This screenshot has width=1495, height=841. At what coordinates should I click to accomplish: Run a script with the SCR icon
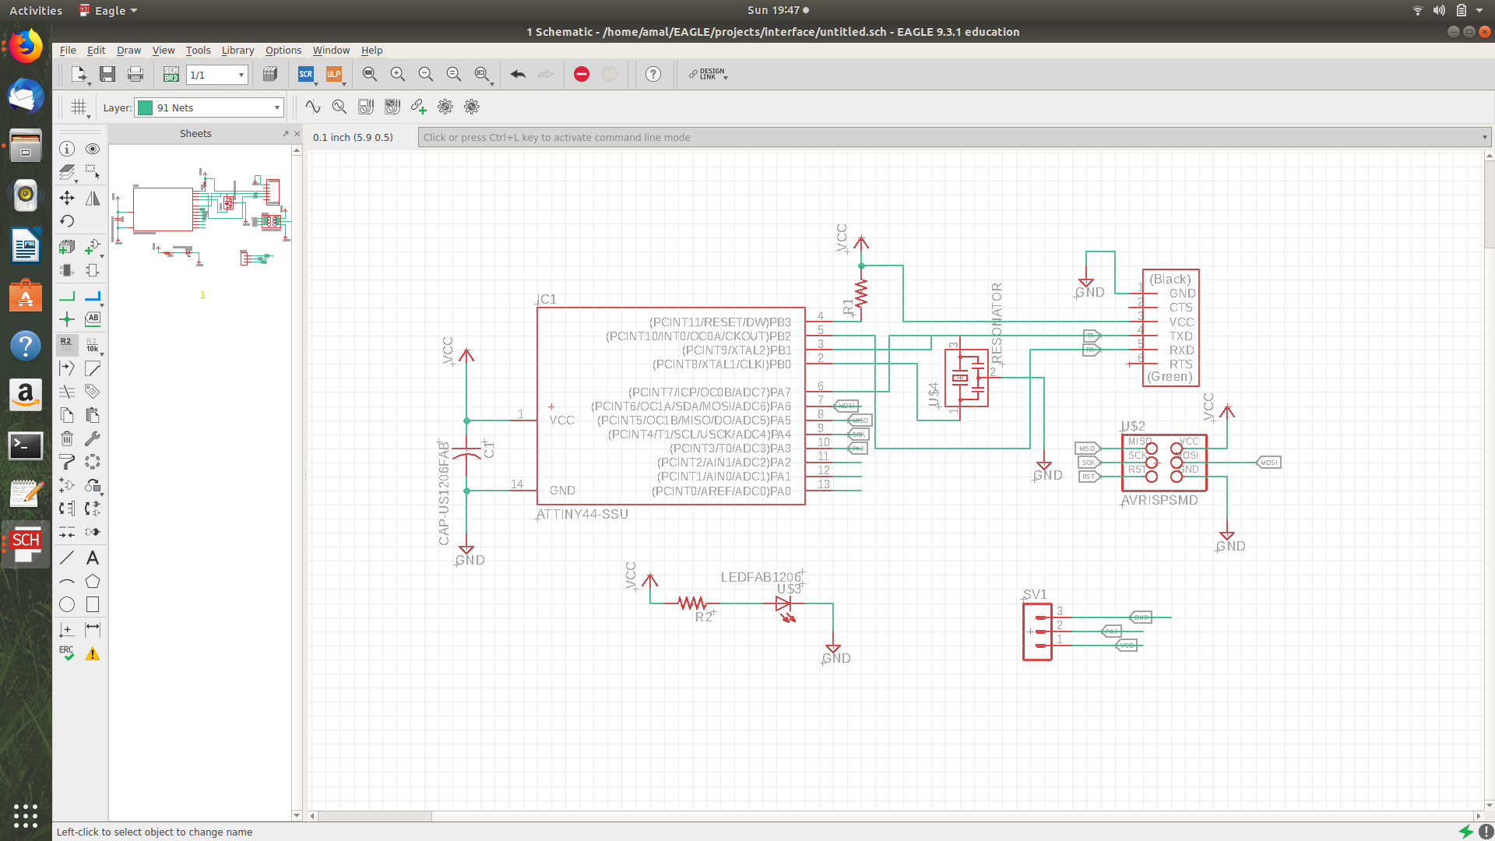click(305, 74)
